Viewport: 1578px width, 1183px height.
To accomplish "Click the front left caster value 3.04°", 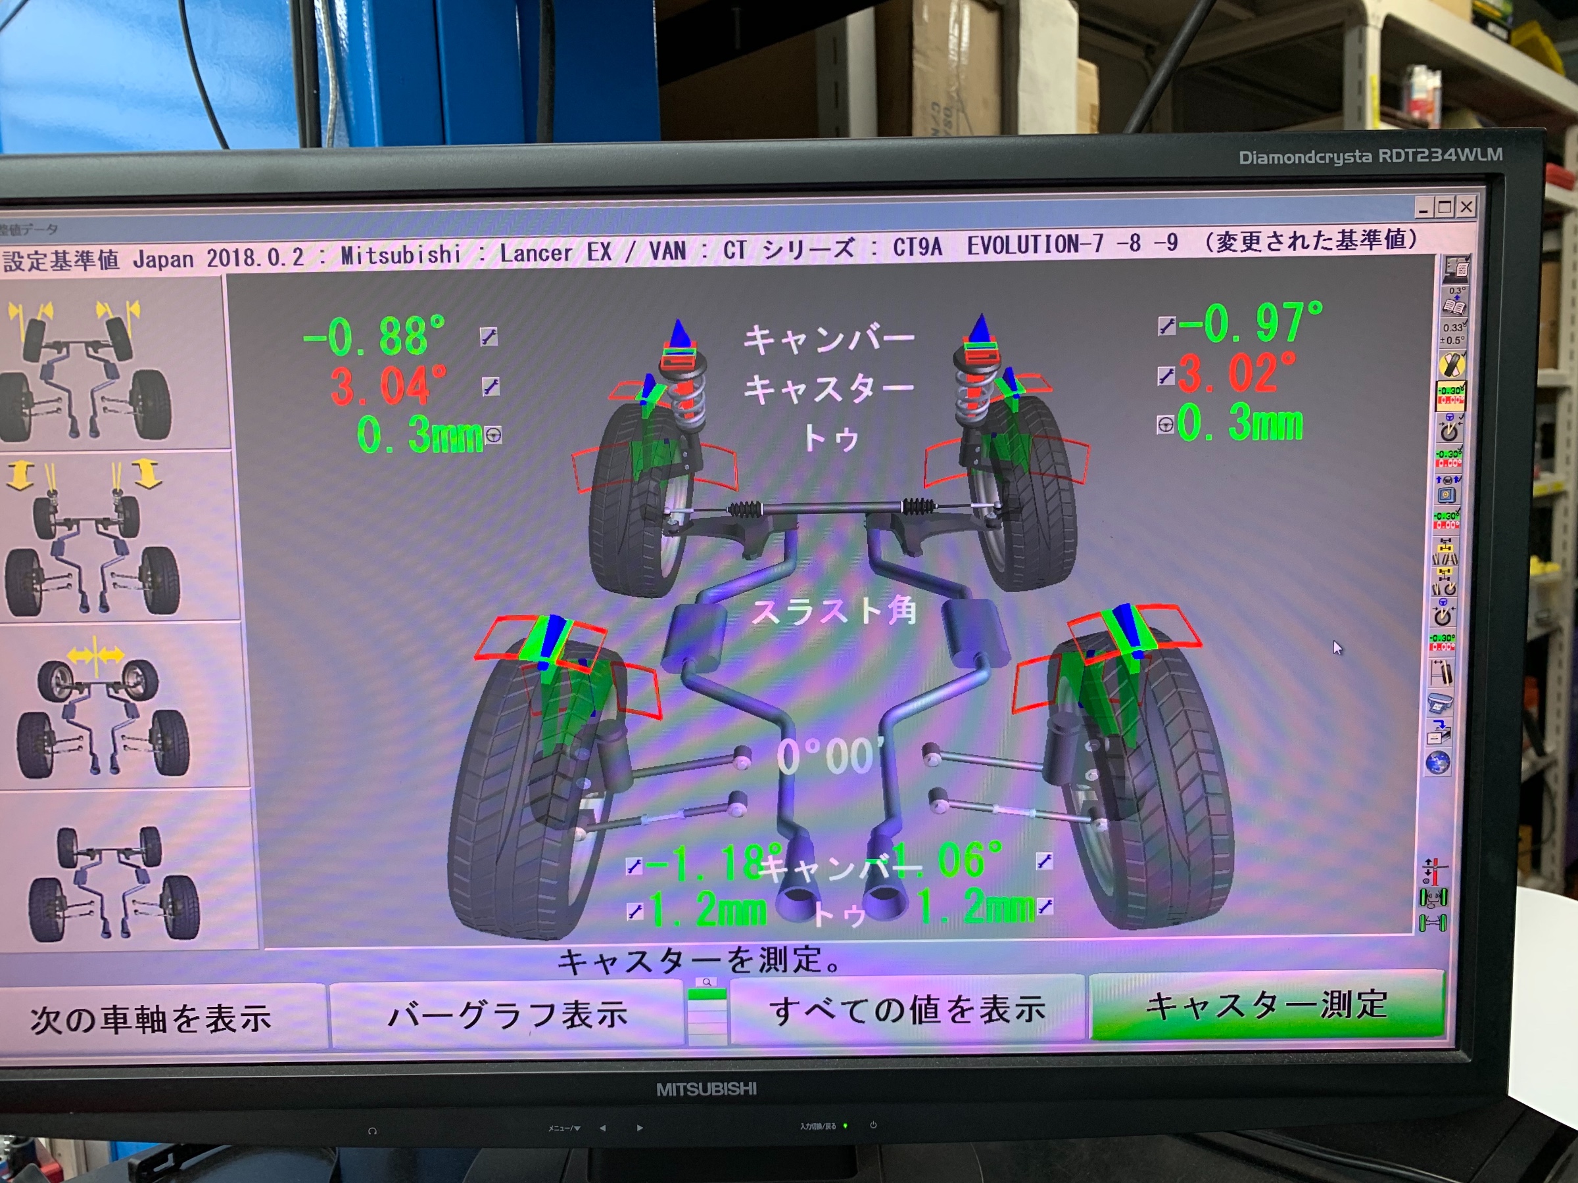I will [x=389, y=386].
